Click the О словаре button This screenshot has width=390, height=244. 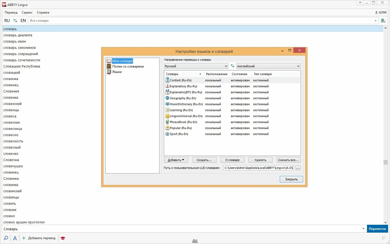pyautogui.click(x=232, y=160)
